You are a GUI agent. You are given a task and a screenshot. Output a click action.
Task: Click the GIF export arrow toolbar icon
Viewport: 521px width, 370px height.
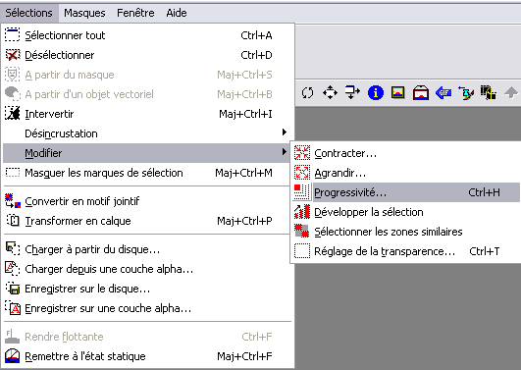pos(443,93)
